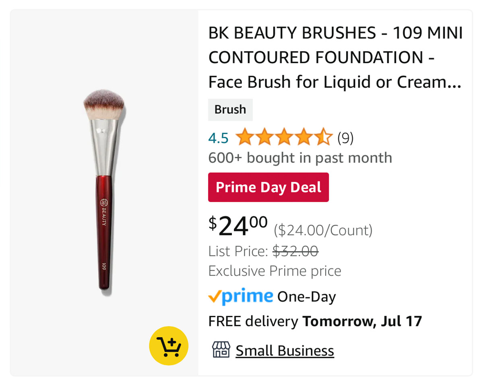Click the prime checkmark logo
The width and height of the screenshot is (483, 386).
point(241,297)
